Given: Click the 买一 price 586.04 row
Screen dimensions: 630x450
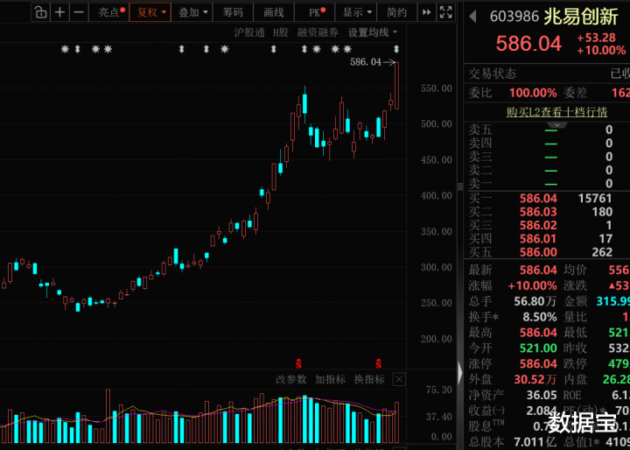Looking at the screenshot, I should (541, 198).
